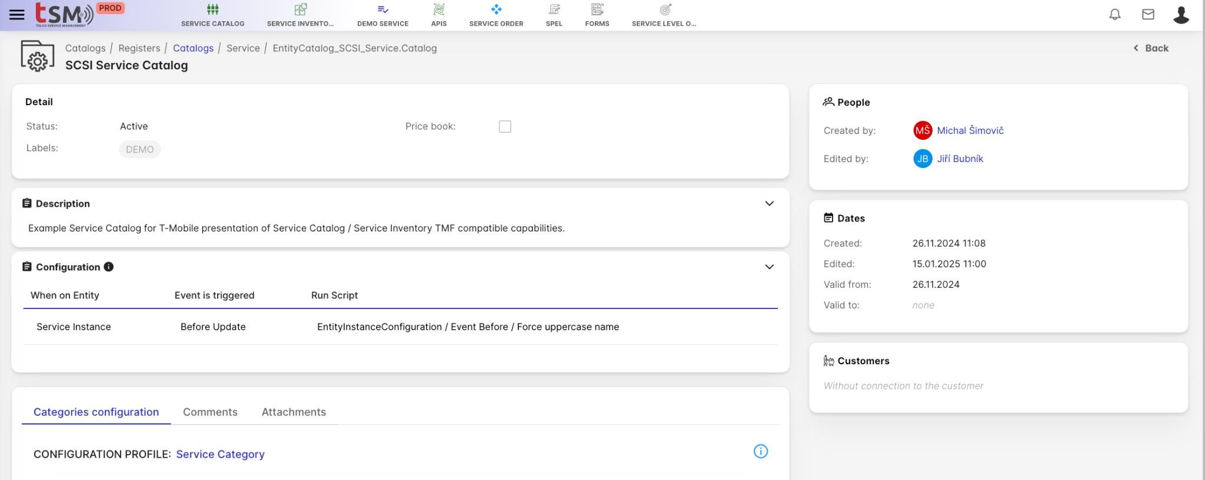Toggle the Price book checkbox
This screenshot has width=1205, height=480.
(505, 126)
